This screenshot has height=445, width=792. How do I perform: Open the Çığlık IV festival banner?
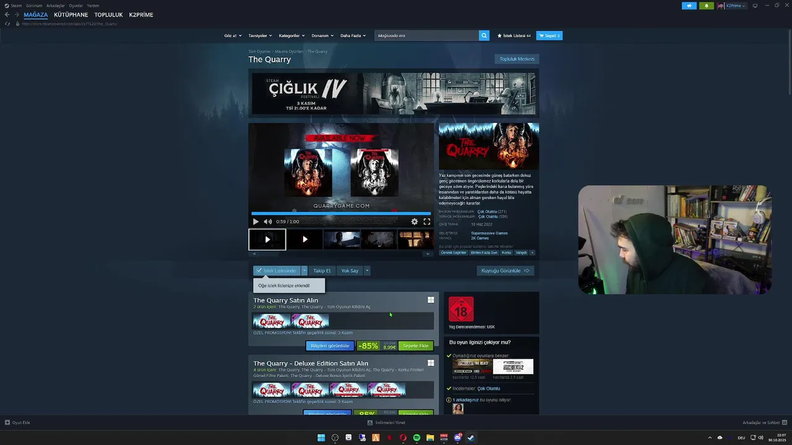point(394,93)
